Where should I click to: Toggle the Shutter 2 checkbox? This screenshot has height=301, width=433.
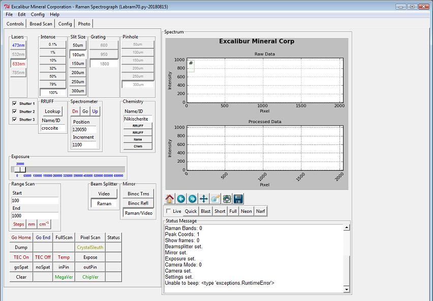coord(15,111)
